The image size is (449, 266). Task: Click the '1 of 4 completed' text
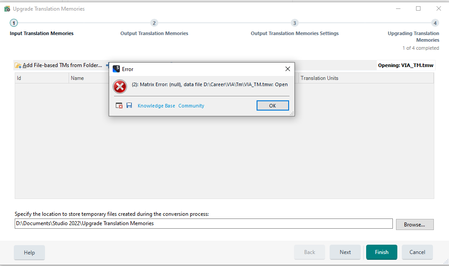(420, 48)
